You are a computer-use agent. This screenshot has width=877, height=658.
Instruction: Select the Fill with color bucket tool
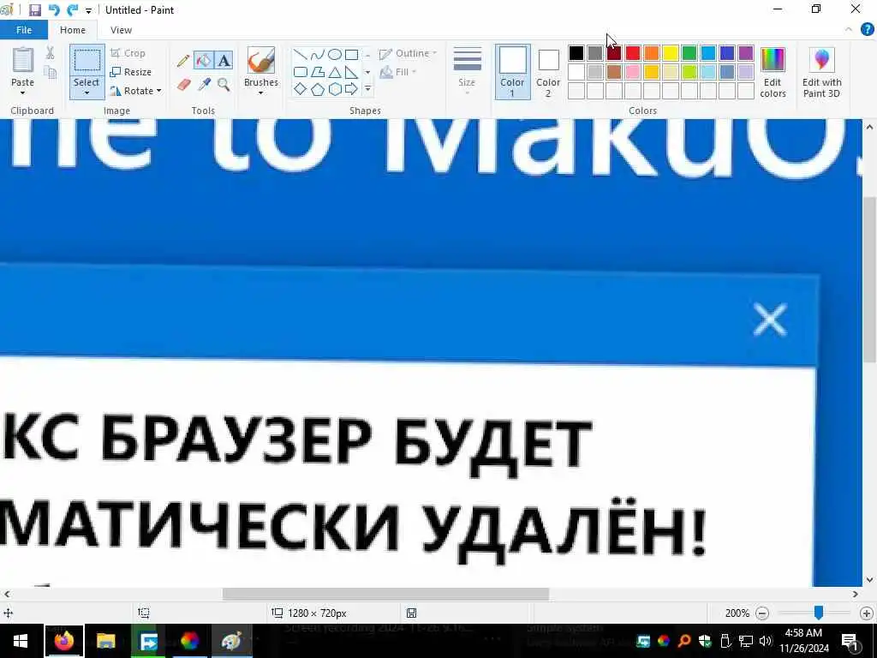pyautogui.click(x=204, y=61)
